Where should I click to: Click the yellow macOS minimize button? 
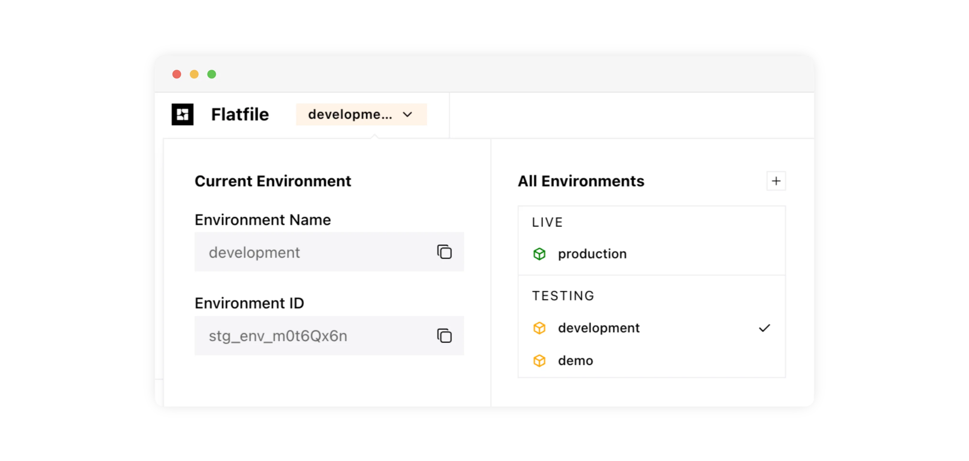(x=194, y=75)
